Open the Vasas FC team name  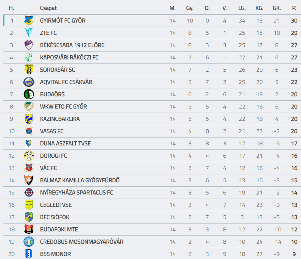(x=51, y=131)
